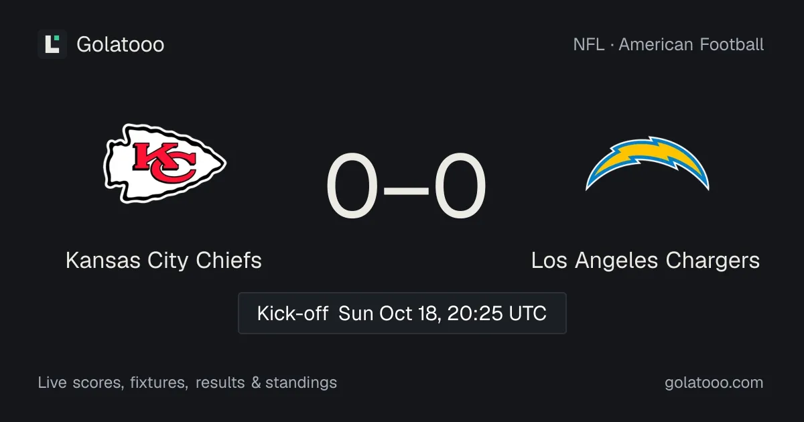This screenshot has height=422, width=804.
Task: Click the Golatooo logo icon
Action: [52, 44]
